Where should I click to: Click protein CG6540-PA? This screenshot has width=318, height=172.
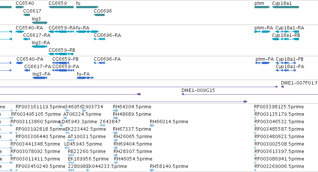[x=30, y=59]
